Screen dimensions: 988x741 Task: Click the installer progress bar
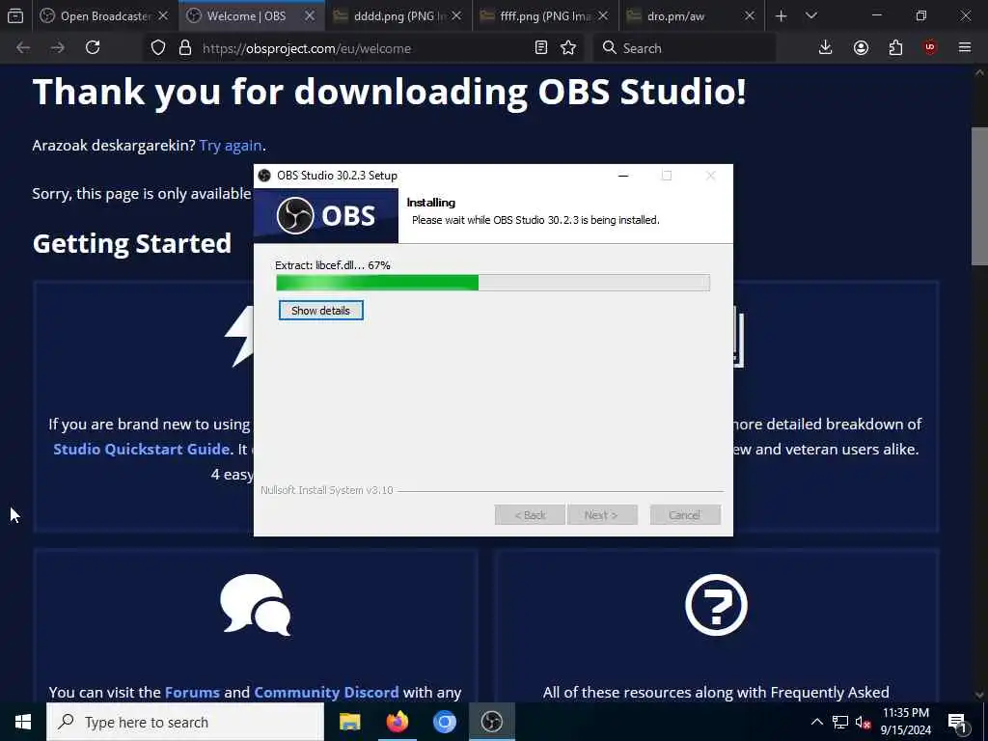(x=493, y=283)
